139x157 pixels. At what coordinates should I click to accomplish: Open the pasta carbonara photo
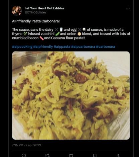point(71,96)
